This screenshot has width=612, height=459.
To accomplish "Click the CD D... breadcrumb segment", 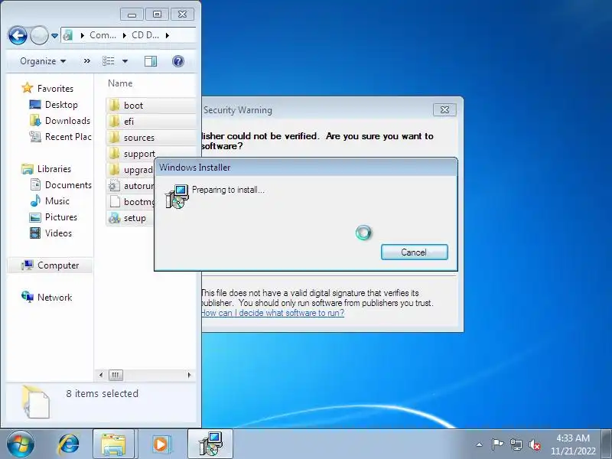I will [145, 35].
